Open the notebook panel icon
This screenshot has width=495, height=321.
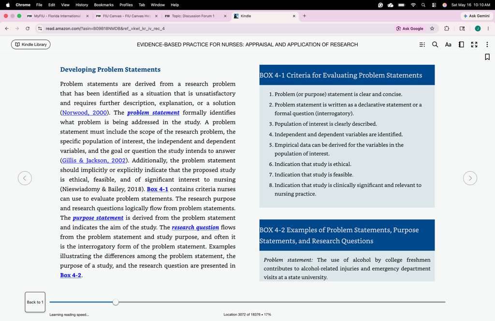[x=461, y=45]
